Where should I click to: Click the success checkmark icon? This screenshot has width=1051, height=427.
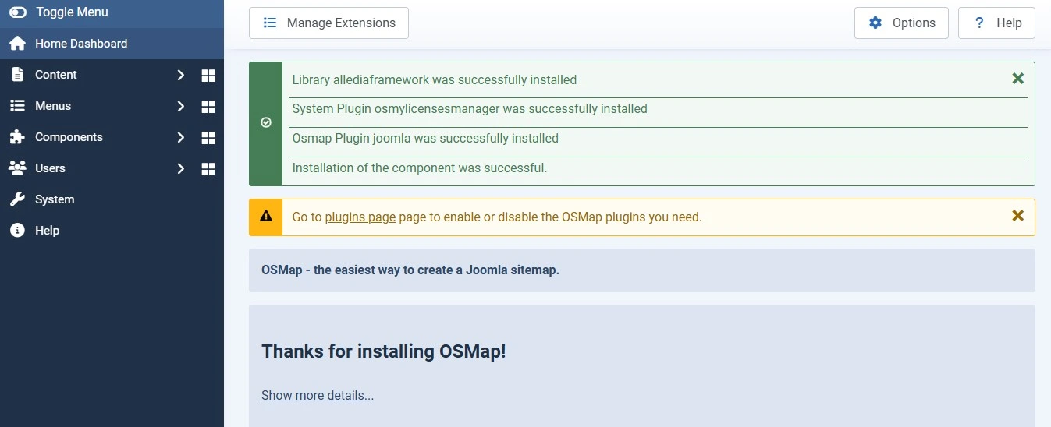tap(266, 123)
